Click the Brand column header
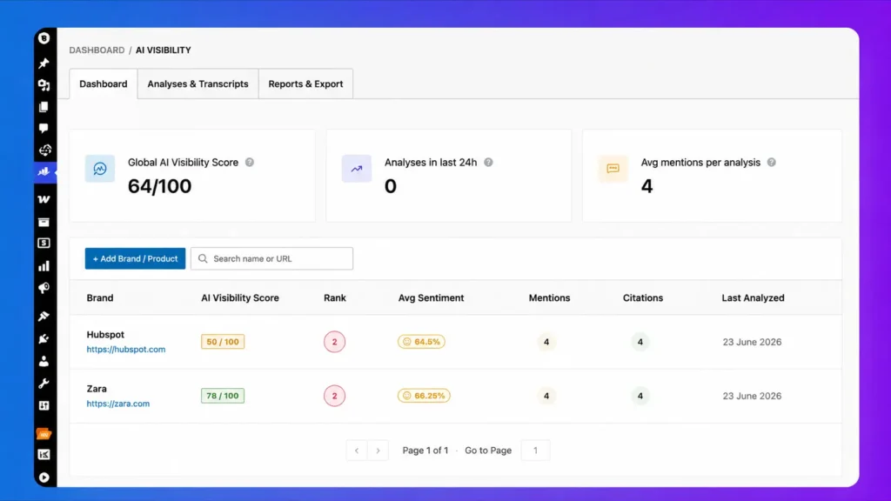Screen dimensions: 891x501 (x=100, y=297)
